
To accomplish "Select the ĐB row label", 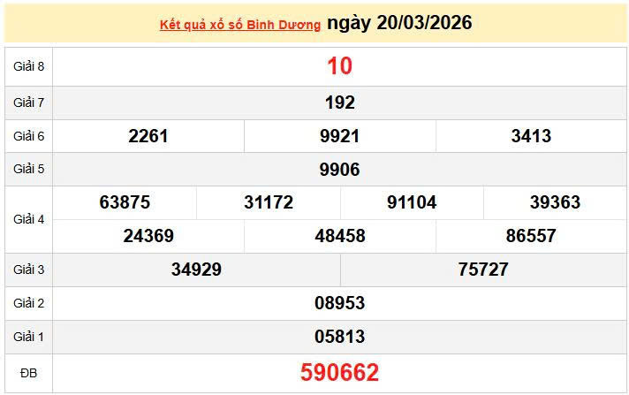I will [x=28, y=373].
